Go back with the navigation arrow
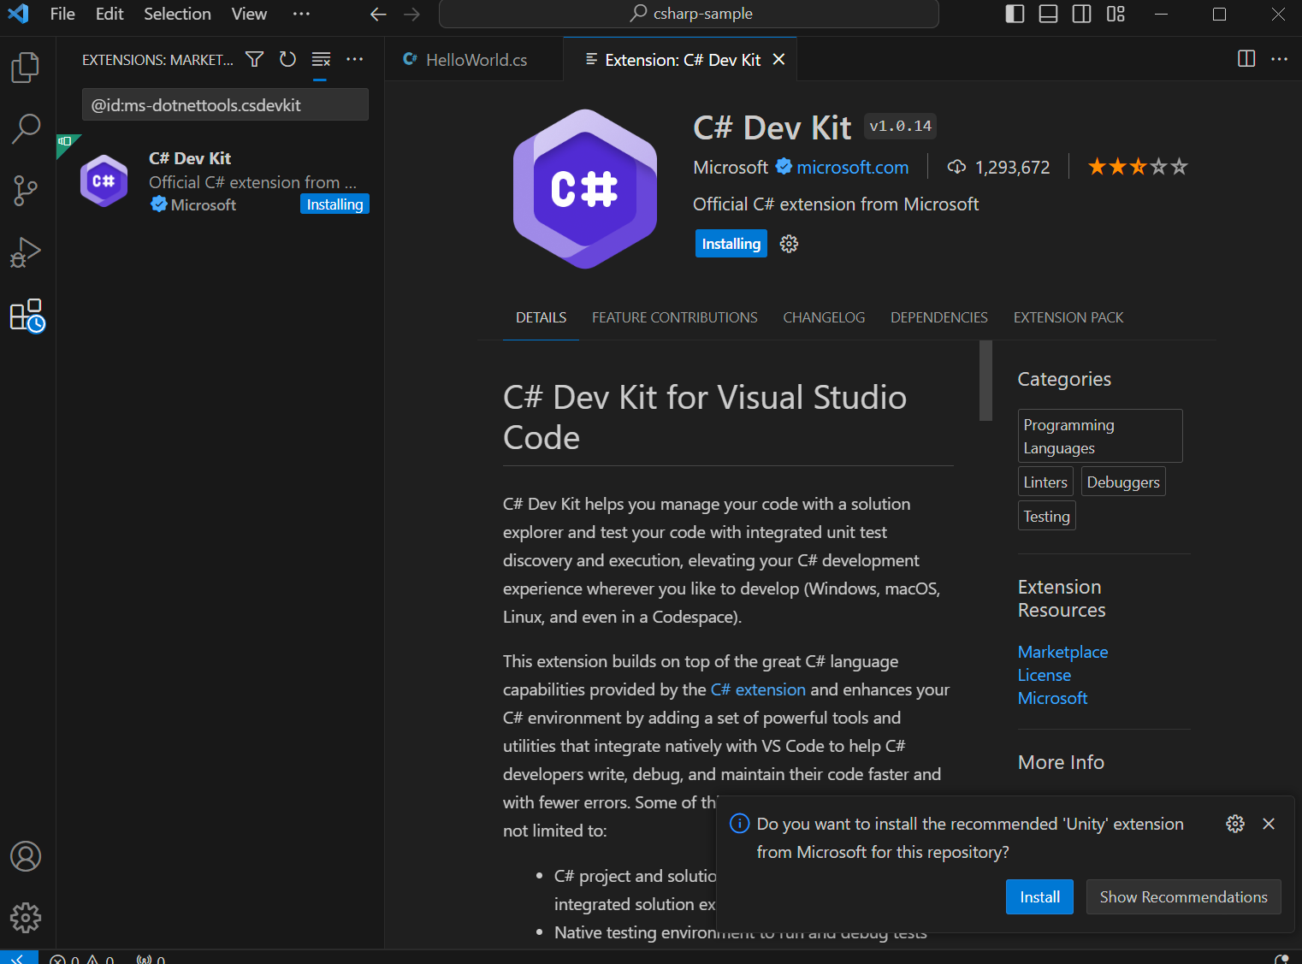Image resolution: width=1302 pixels, height=964 pixels. coord(378,15)
